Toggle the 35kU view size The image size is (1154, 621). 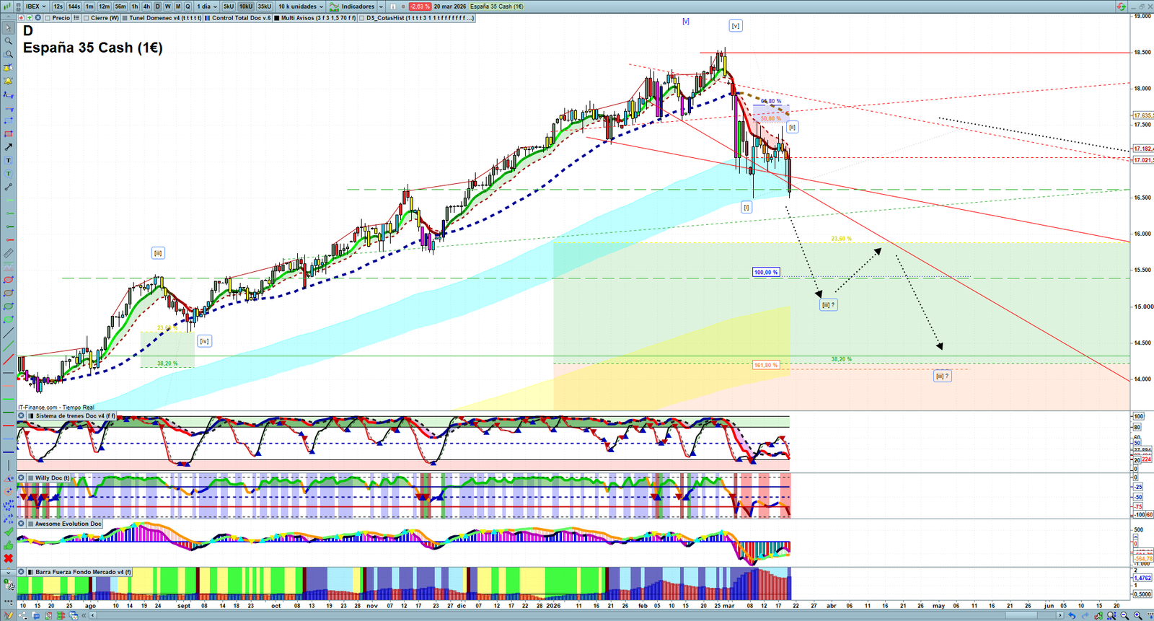pyautogui.click(x=265, y=6)
